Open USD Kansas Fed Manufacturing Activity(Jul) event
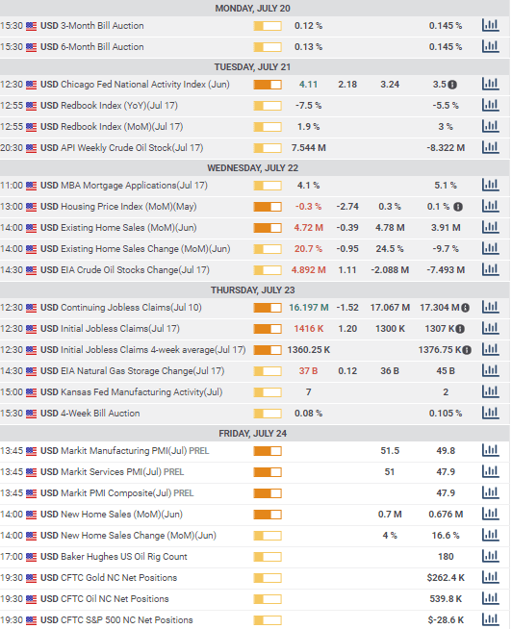512x629 pixels. tap(131, 391)
